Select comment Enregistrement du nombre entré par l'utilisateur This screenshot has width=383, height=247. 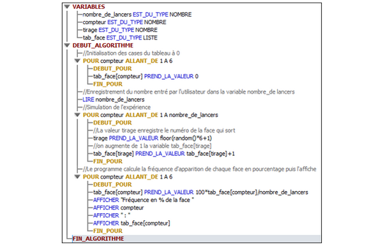(x=188, y=92)
